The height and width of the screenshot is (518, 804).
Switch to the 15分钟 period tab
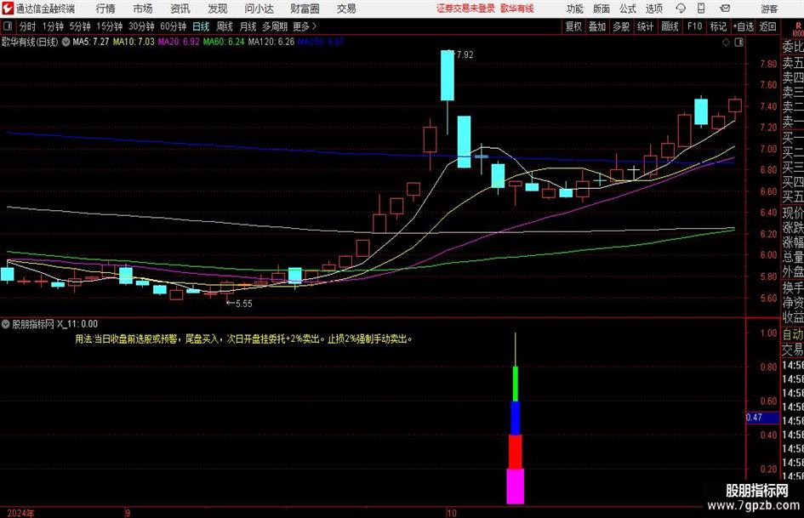point(109,26)
